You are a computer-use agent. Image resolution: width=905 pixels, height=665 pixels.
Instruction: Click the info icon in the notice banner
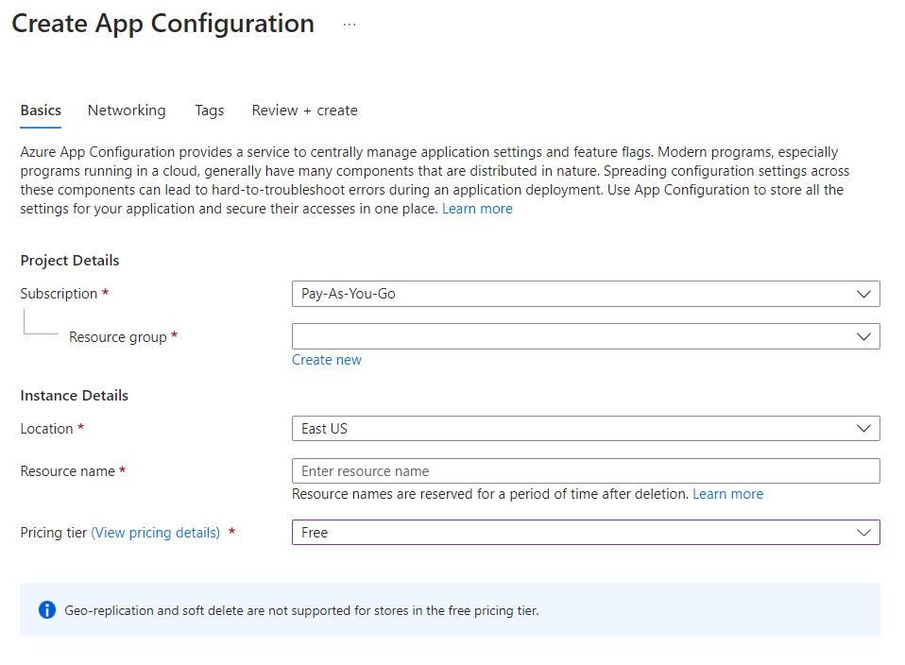[x=47, y=610]
